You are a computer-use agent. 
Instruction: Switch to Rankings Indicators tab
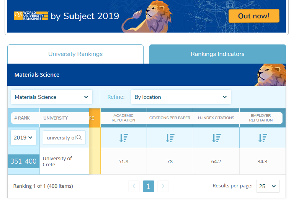(217, 54)
